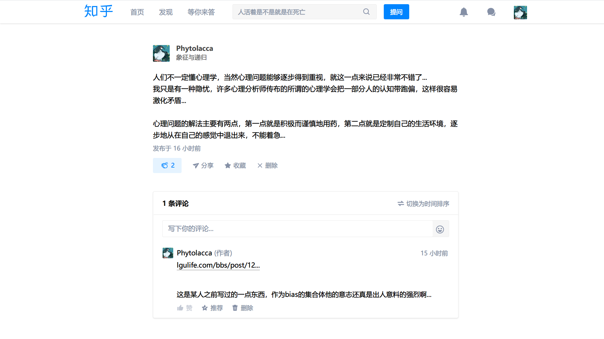This screenshot has width=604, height=339.
Task: Open private messages chat icon
Action: click(x=491, y=12)
